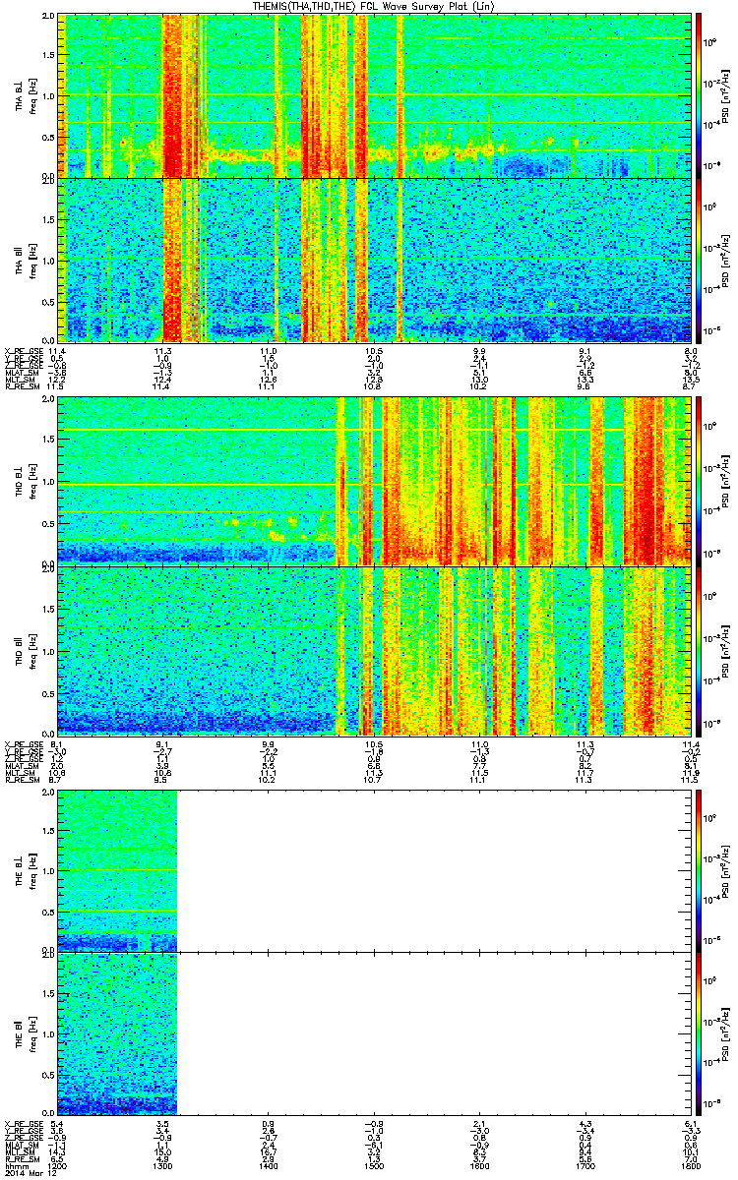
Task: Click the THE BL spectrogram panel
Action: (x=374, y=870)
